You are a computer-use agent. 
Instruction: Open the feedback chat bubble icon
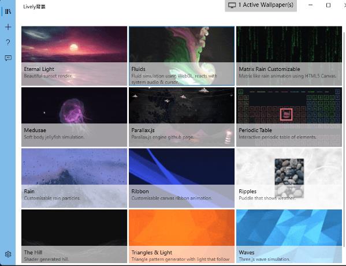coord(8,58)
